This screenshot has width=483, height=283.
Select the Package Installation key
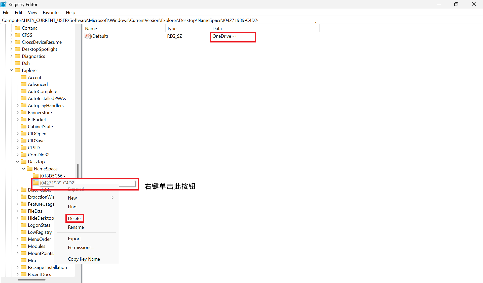click(47, 267)
